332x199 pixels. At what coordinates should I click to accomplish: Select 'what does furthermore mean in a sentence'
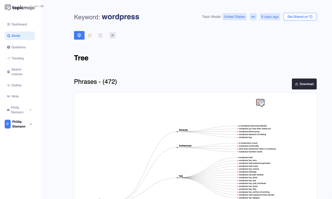(257, 149)
